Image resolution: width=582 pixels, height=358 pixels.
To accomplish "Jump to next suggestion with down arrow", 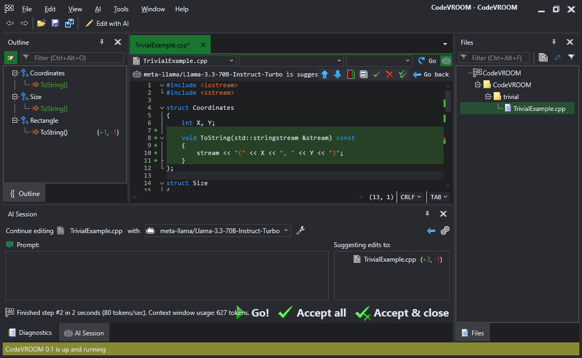I will coord(337,74).
